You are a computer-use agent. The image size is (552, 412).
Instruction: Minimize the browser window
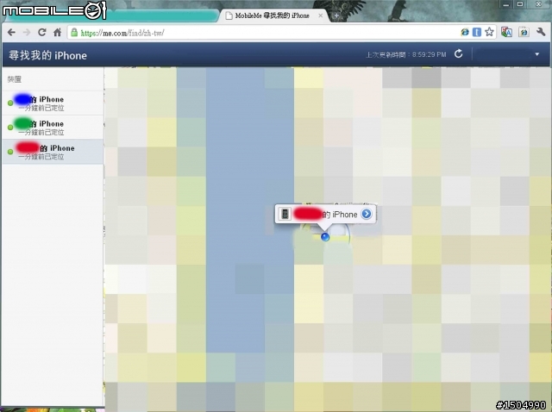click(506, 4)
